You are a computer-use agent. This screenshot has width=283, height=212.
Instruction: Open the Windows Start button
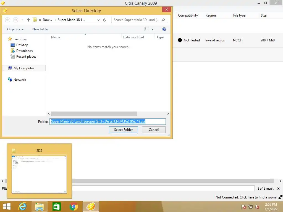[x=7, y=206]
